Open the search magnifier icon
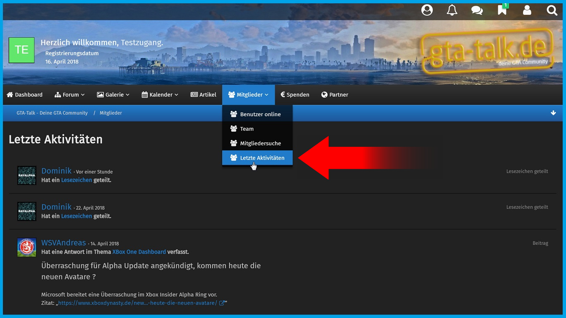 552,10
